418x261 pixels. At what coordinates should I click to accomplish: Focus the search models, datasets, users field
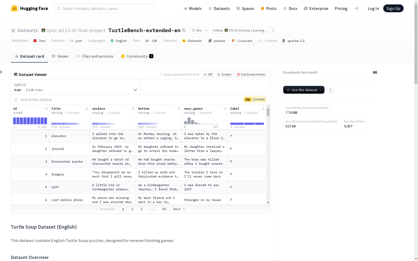[x=104, y=8]
